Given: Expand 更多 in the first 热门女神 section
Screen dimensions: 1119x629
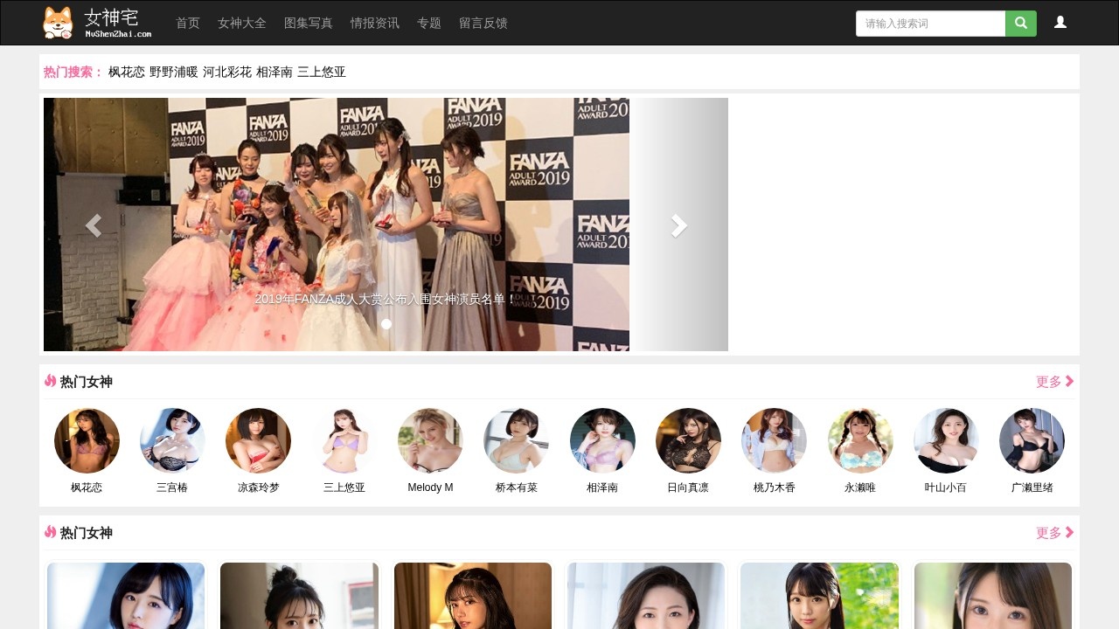Looking at the screenshot, I should [1054, 382].
